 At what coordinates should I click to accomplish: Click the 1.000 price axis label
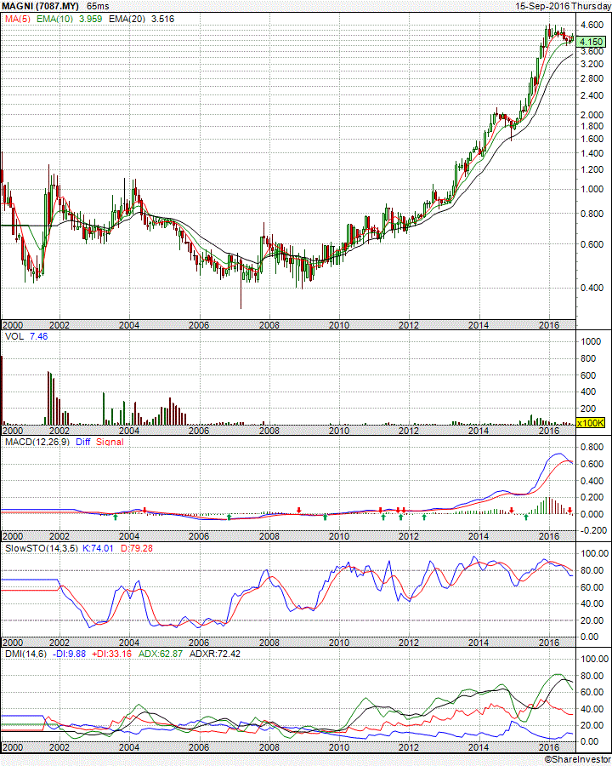point(592,189)
